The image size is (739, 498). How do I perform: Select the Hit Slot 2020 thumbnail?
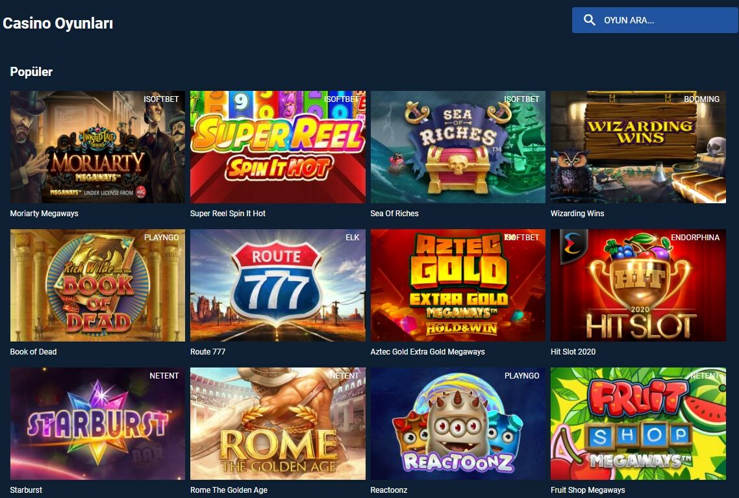638,286
